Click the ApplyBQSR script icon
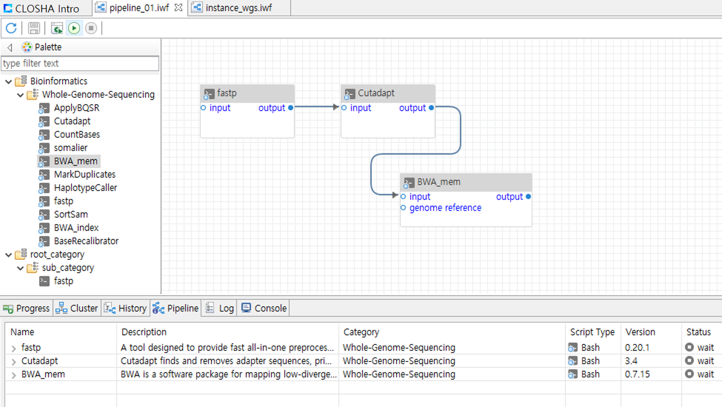 (x=44, y=108)
